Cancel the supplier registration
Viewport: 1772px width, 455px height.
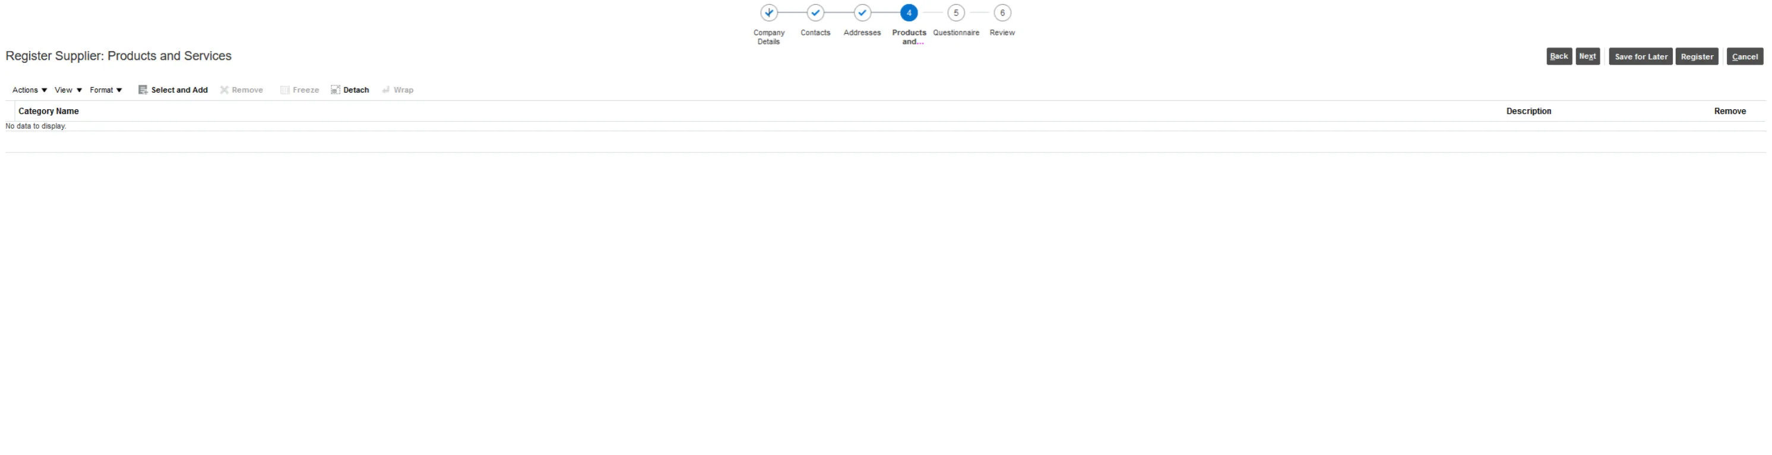(1745, 57)
